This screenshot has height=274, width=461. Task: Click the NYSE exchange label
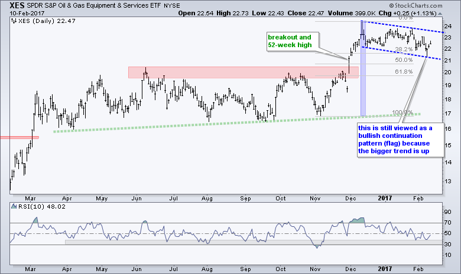tap(172, 5)
